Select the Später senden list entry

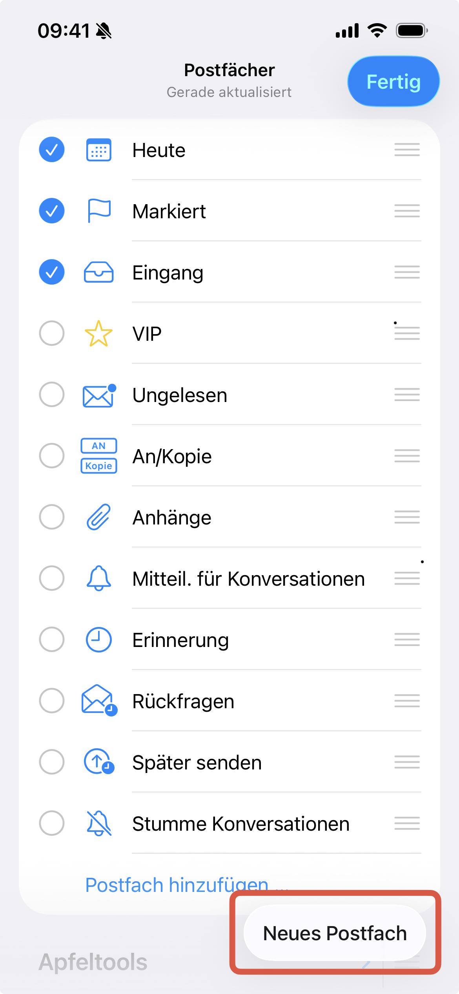tap(197, 762)
